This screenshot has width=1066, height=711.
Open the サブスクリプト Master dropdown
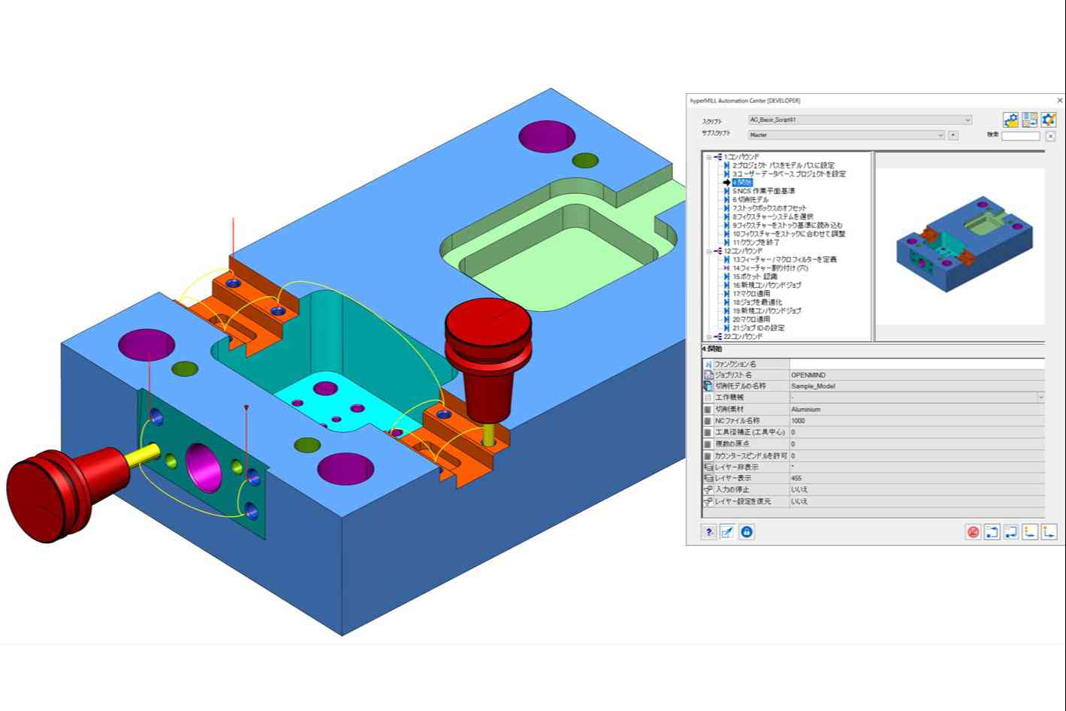point(940,135)
